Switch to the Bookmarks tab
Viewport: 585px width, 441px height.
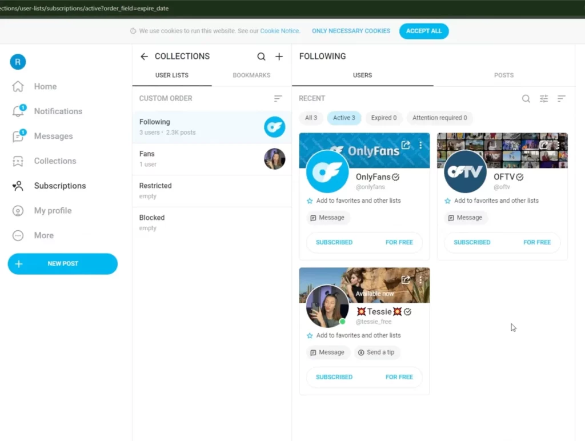251,75
